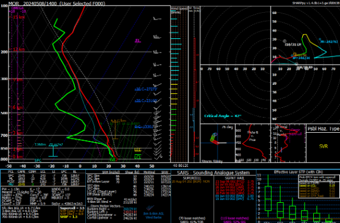Click the LFC marker on skew-T

pyautogui.click(x=138, y=150)
